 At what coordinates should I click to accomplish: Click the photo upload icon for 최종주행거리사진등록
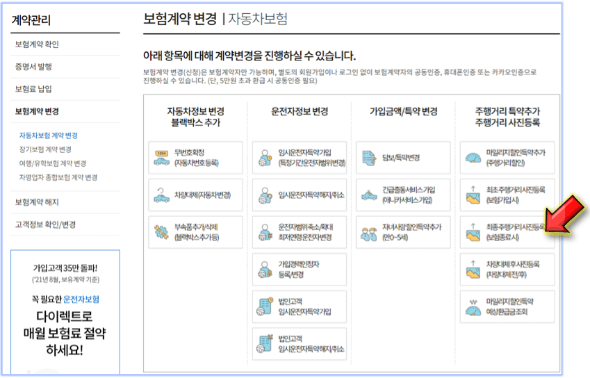click(x=473, y=232)
